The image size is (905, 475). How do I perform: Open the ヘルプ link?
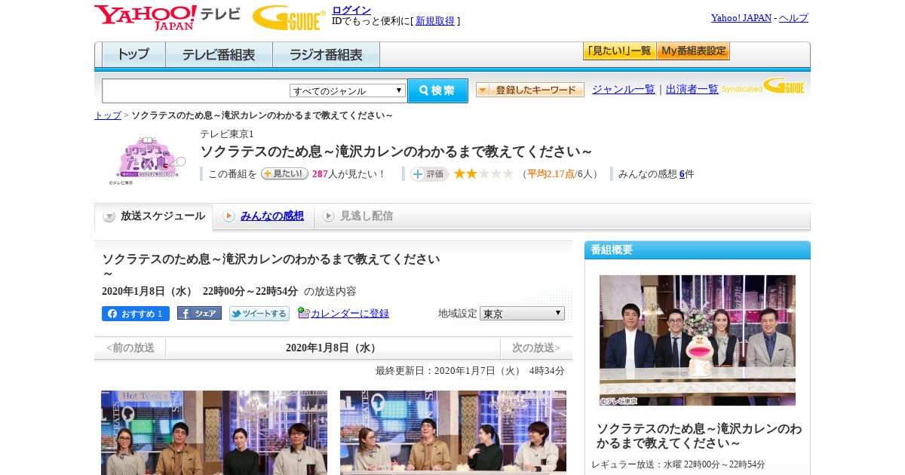793,17
